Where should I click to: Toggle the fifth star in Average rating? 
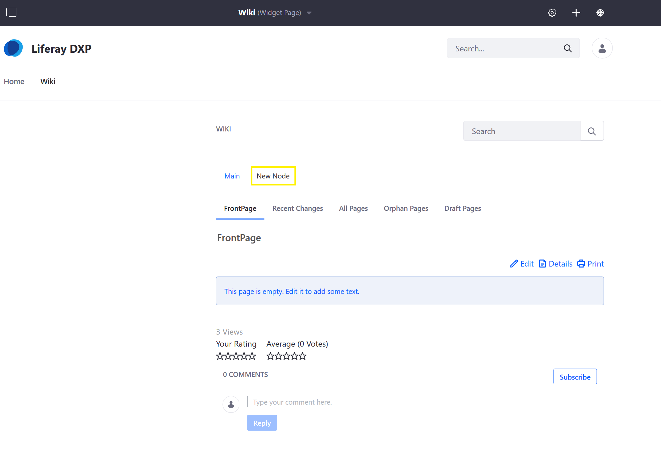[x=303, y=356]
